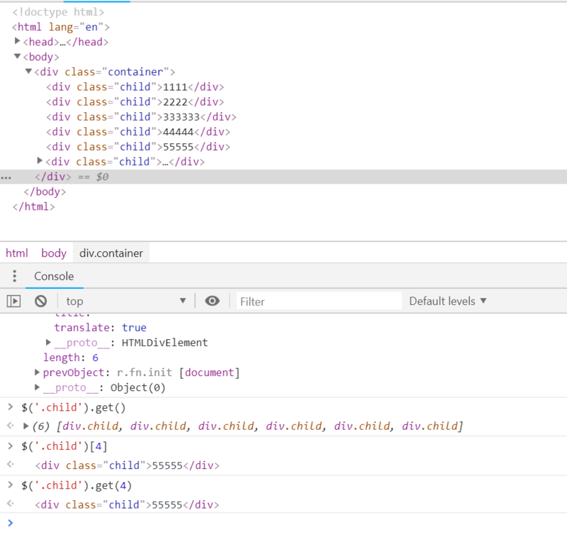The image size is (567, 542).
Task: Expand __proto__ HTMLDivElement entry
Action: pyautogui.click(x=48, y=342)
